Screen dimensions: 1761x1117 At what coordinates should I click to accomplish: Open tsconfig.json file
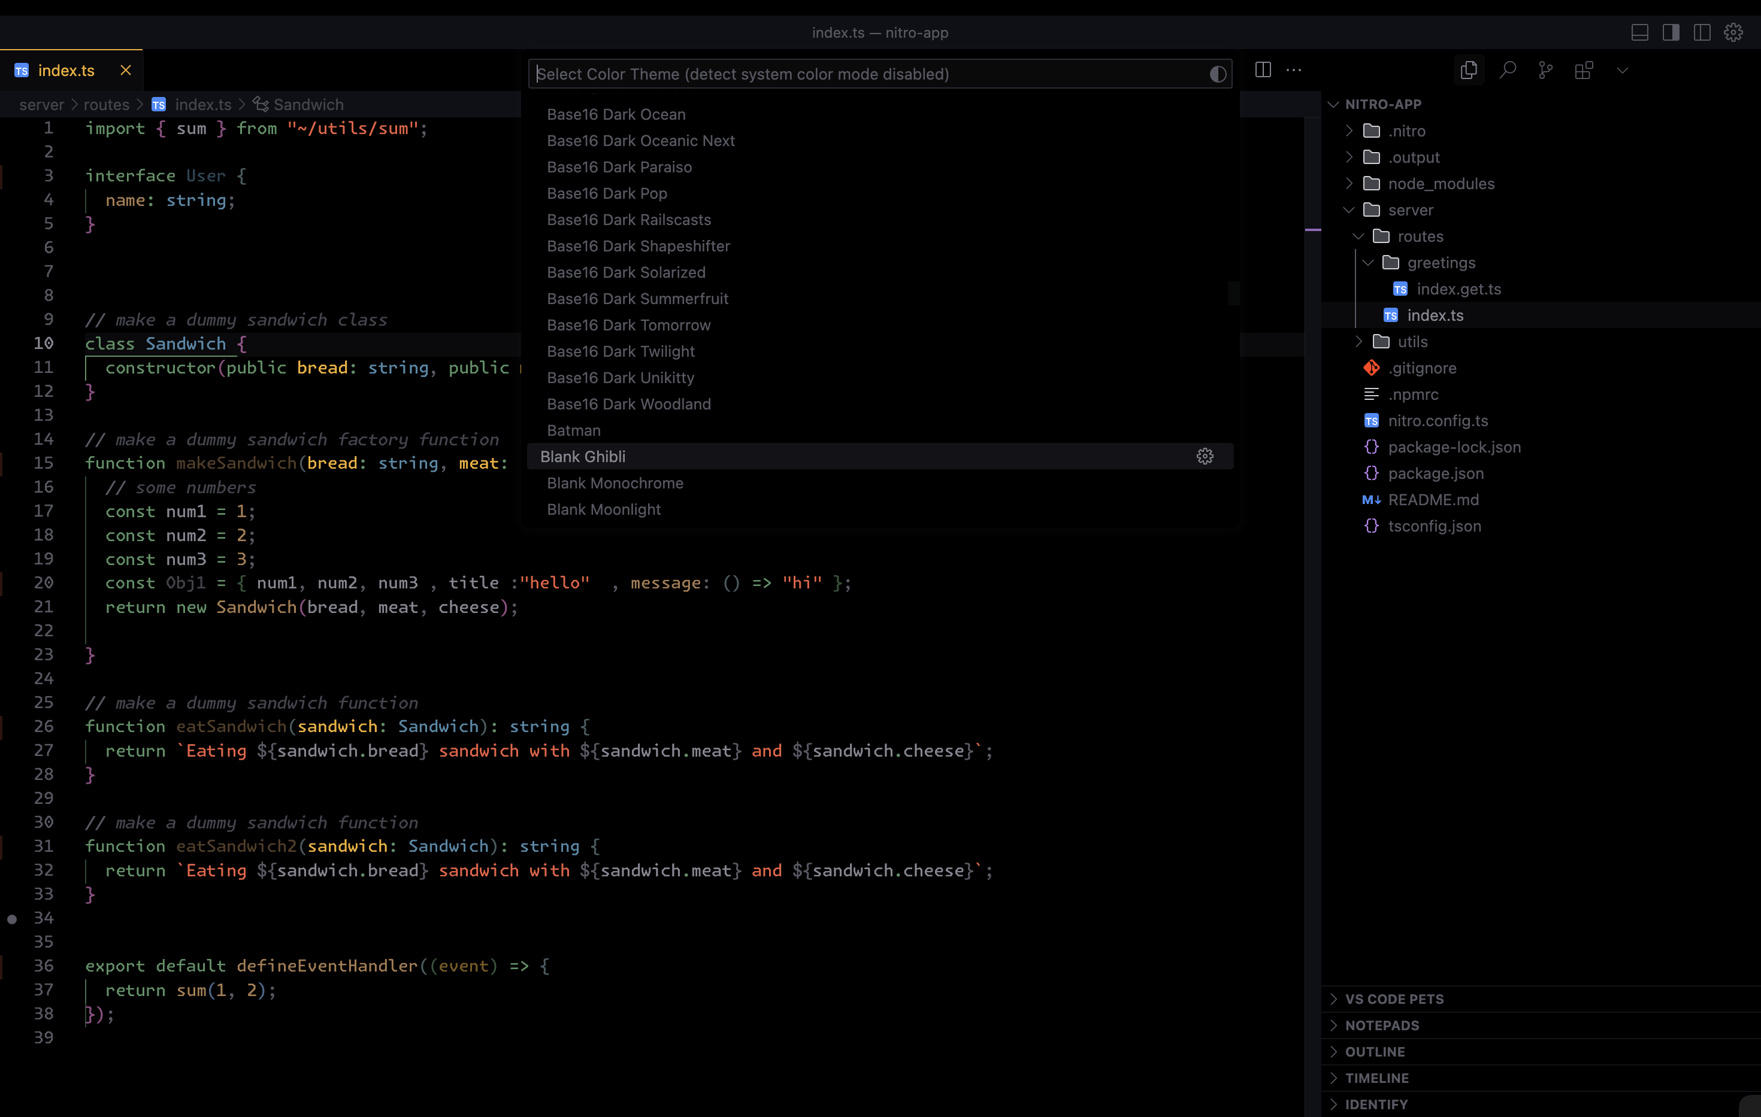[1541, 526]
